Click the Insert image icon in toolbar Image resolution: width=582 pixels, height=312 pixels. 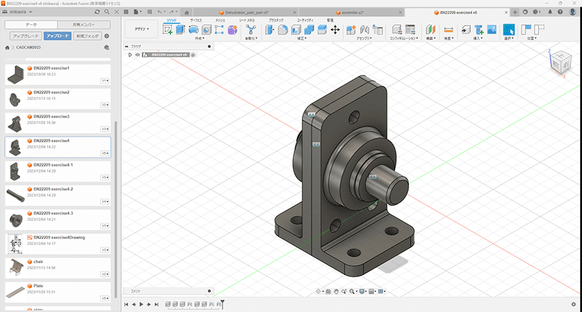pos(491,30)
